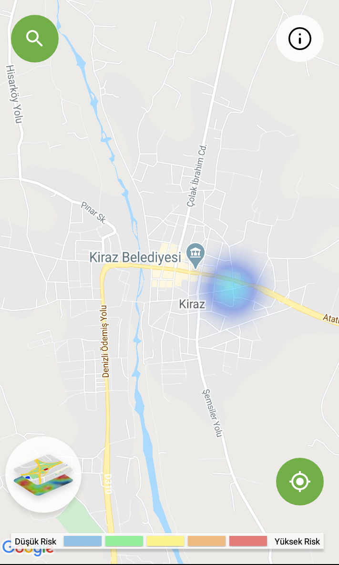
Task: Tap the info circle icon
Action: [x=299, y=38]
